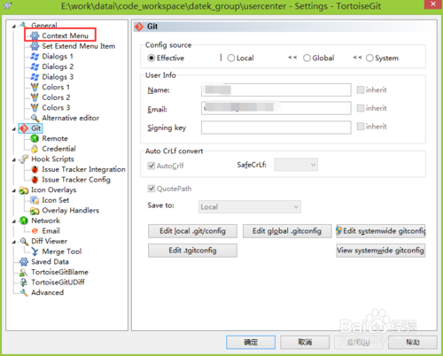Image resolution: width=443 pixels, height=356 pixels.
Task: Collapse the Diff Viewer tree node
Action: pyautogui.click(x=14, y=242)
